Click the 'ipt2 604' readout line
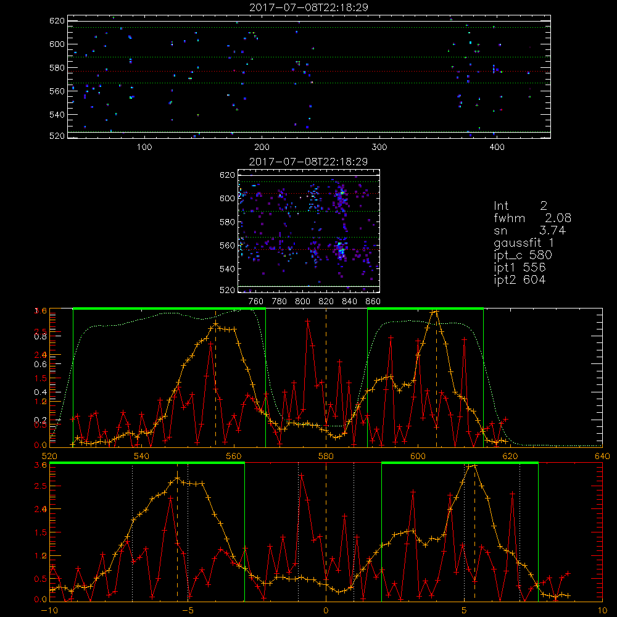The height and width of the screenshot is (617, 617). [520, 280]
